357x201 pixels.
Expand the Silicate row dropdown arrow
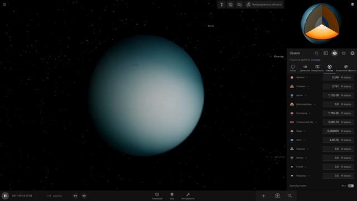308,87
